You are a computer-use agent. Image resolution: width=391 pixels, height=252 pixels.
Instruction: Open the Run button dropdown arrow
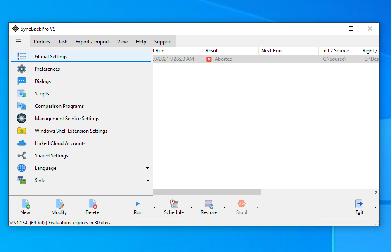coord(154,207)
